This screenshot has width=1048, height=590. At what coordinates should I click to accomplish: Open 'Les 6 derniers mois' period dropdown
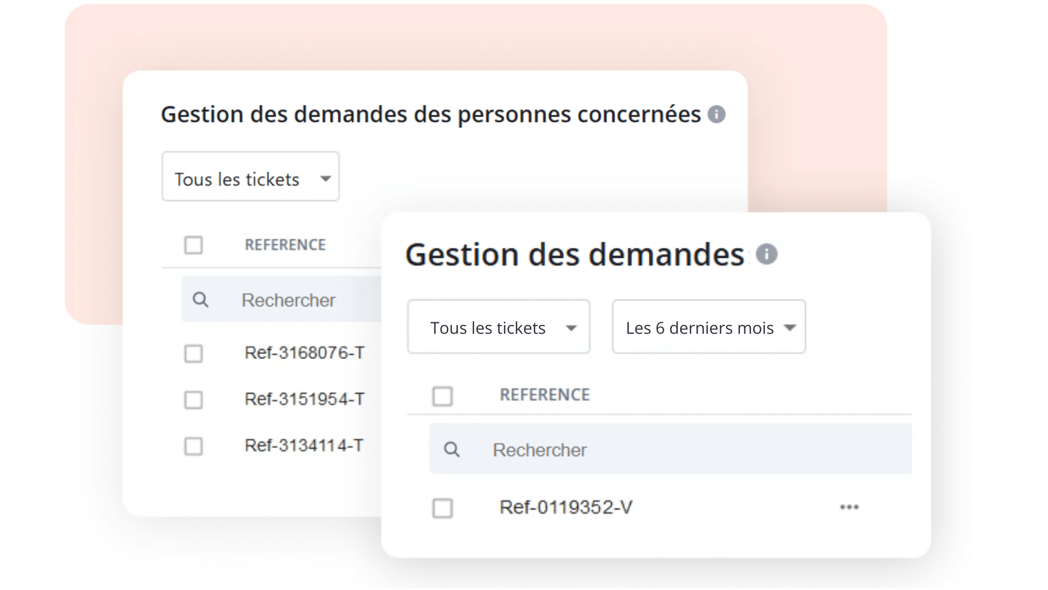[708, 327]
